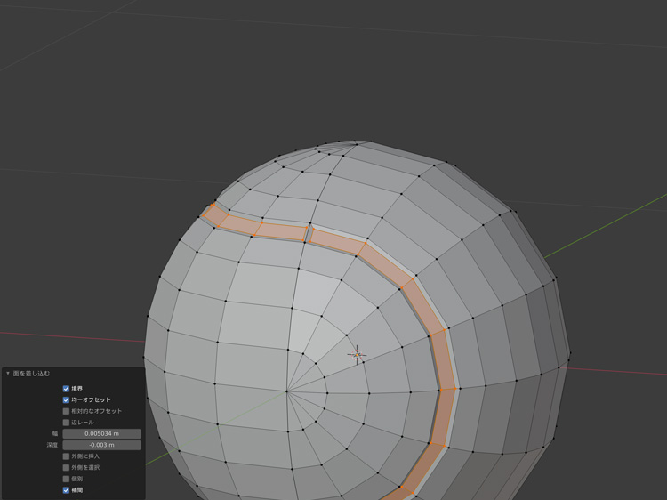The width and height of the screenshot is (667, 500).
Task: Collapse the 面を差し込む operator panel
Action: click(x=8, y=374)
